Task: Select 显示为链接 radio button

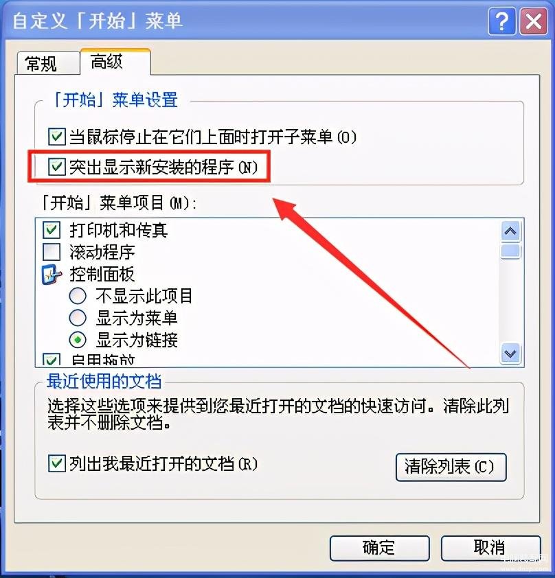Action: coord(78,340)
